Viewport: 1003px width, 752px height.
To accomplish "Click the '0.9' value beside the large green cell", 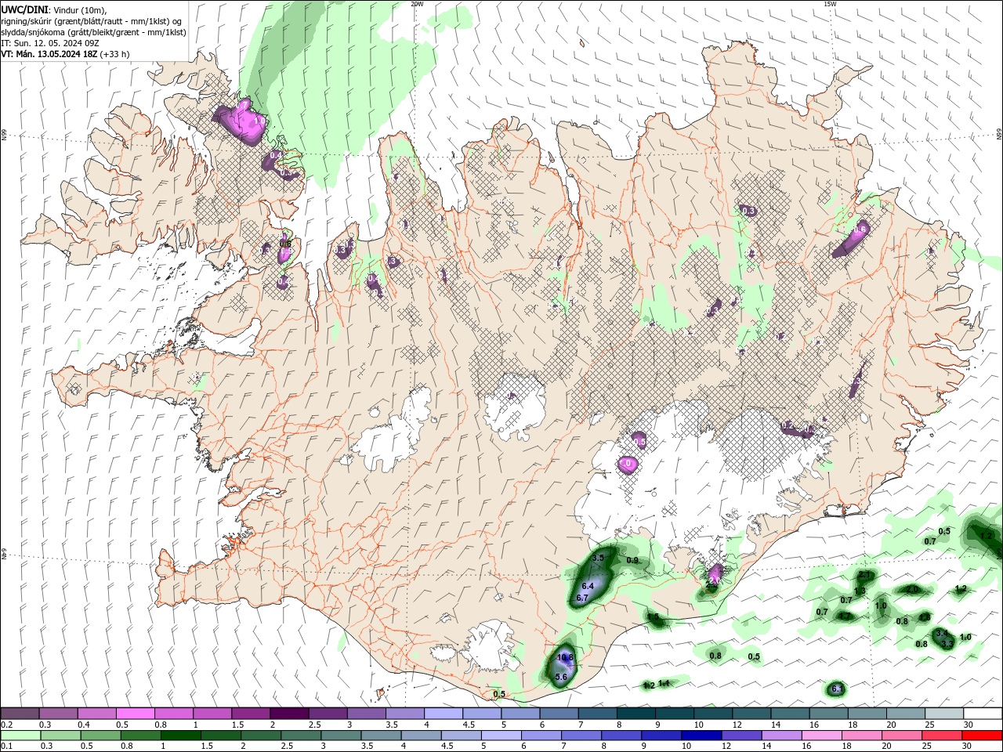I will point(632,560).
